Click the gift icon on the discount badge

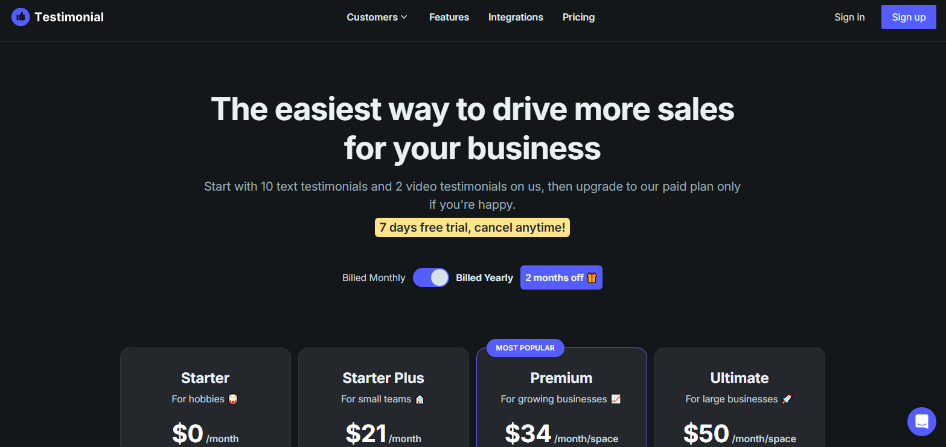point(592,277)
